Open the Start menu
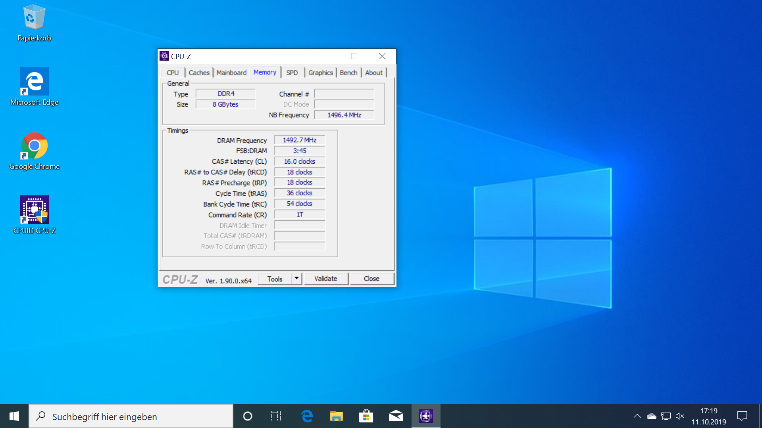The image size is (762, 428). (14, 416)
